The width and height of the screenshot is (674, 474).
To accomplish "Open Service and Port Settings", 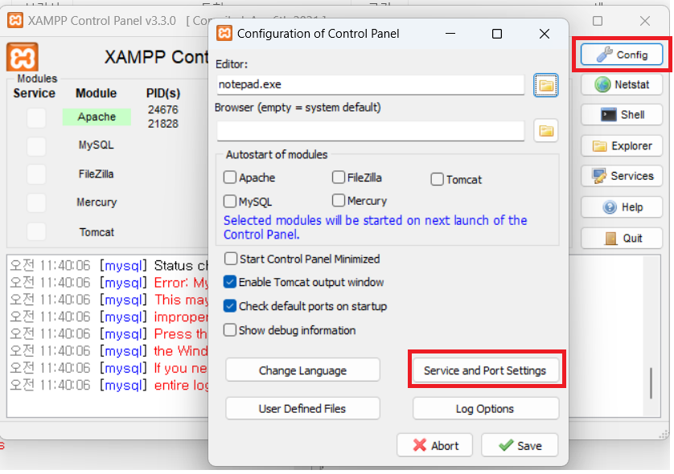I will (485, 370).
